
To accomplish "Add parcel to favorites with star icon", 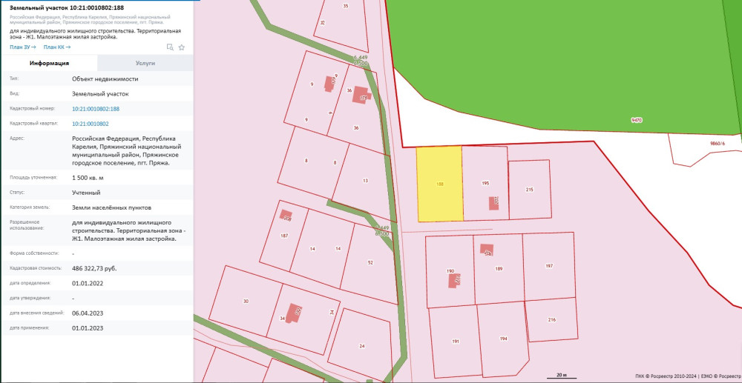I will tap(182, 47).
